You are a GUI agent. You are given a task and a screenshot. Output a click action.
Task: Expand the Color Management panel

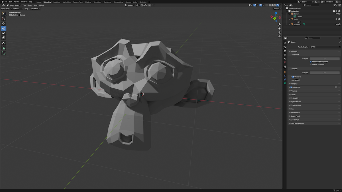[314, 123]
